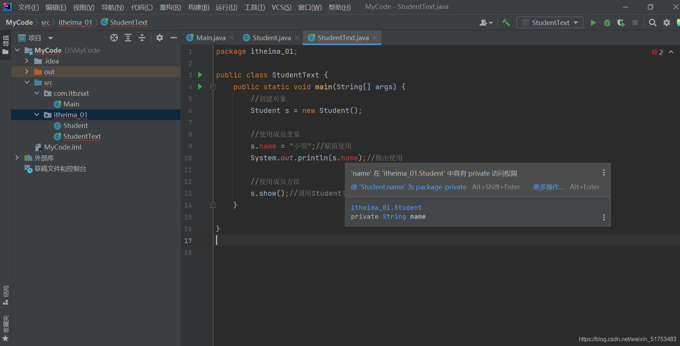Apply quick fix making Student.name package-private
Viewport: 680px width, 346px height.
point(408,187)
